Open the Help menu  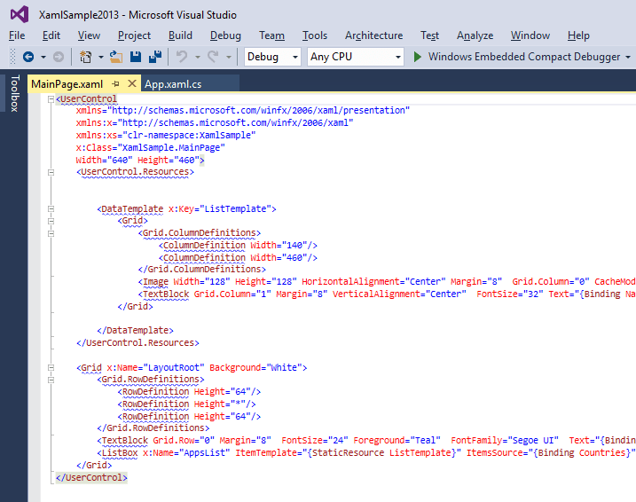[x=578, y=35]
